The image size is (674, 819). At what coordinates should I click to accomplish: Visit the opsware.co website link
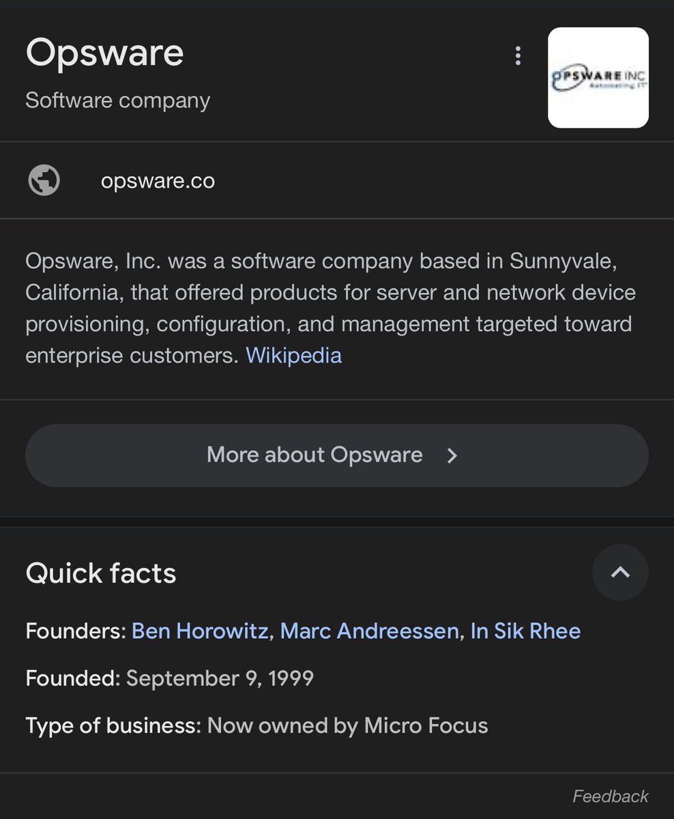[x=158, y=181]
